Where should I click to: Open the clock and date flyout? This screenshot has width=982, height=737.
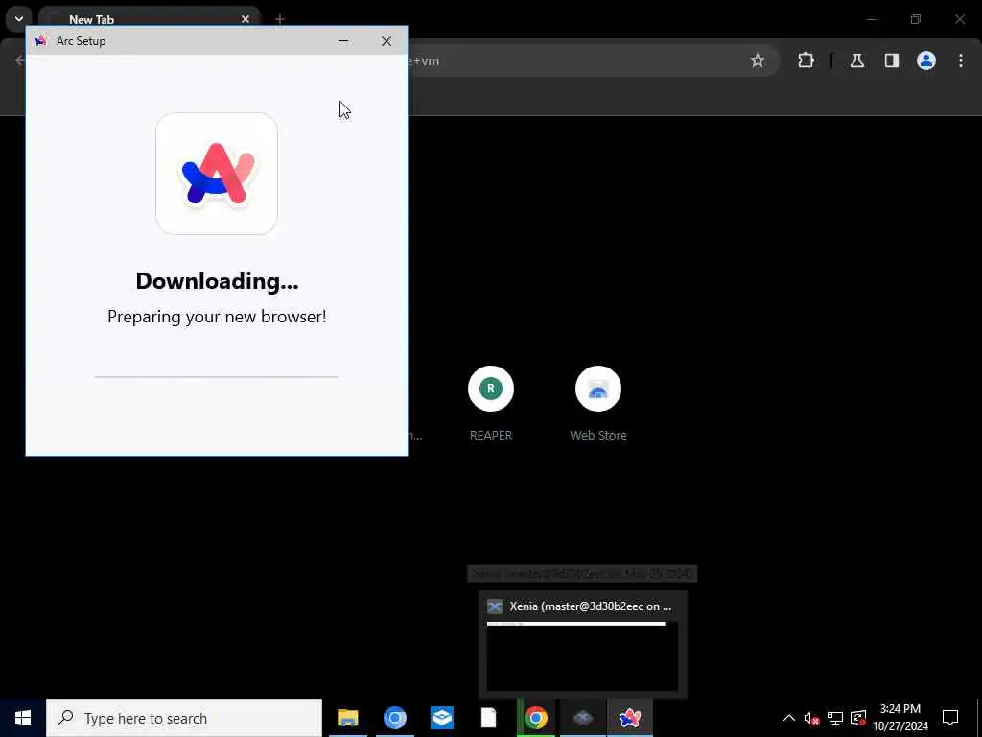point(900,718)
